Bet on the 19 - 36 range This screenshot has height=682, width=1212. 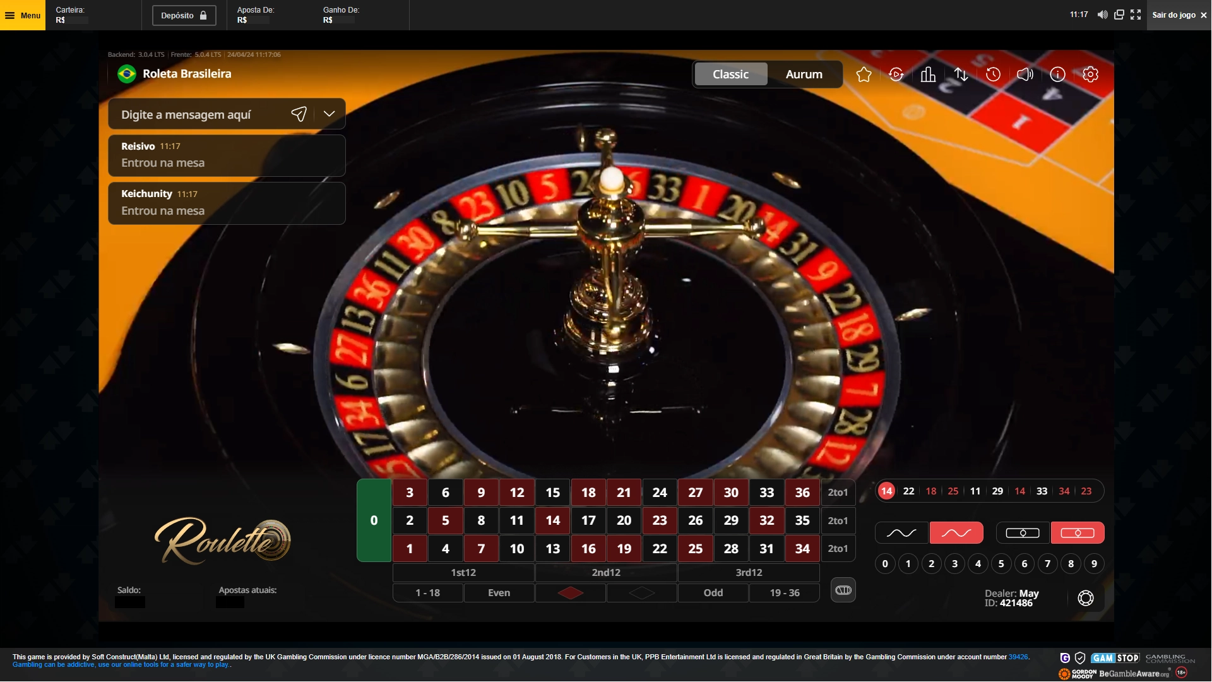coord(785,593)
